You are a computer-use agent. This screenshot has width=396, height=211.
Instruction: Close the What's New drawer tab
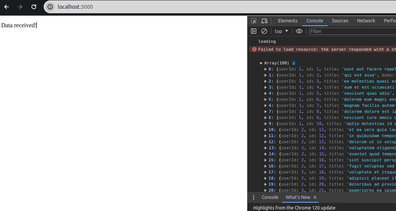(315, 197)
